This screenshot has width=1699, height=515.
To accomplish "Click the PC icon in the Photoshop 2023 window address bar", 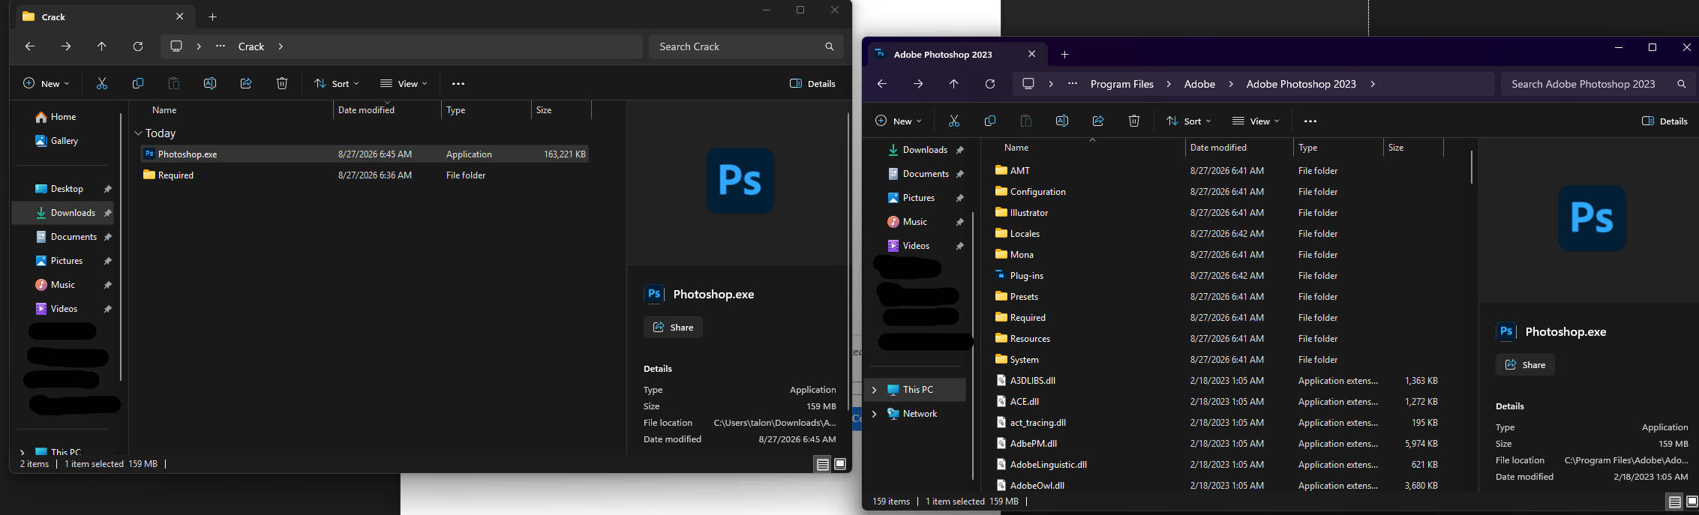I will click(1028, 84).
